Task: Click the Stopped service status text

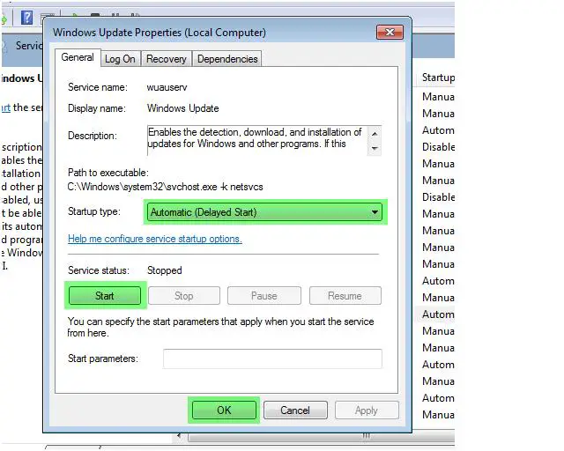Action: click(x=165, y=270)
